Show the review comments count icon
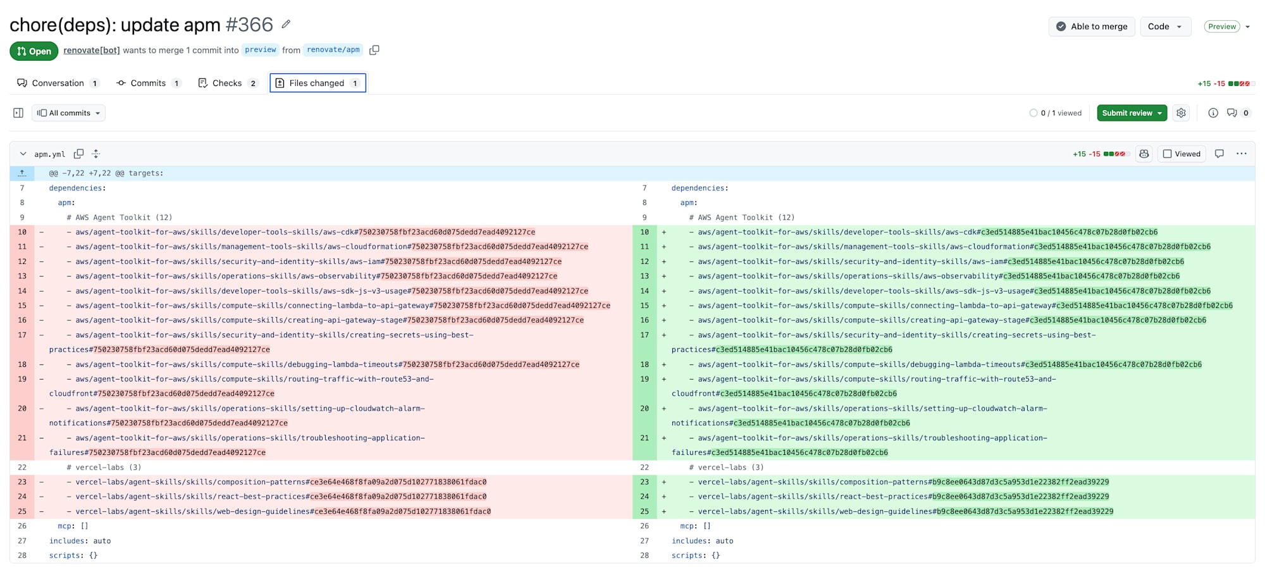The height and width of the screenshot is (584, 1265). pos(1238,113)
